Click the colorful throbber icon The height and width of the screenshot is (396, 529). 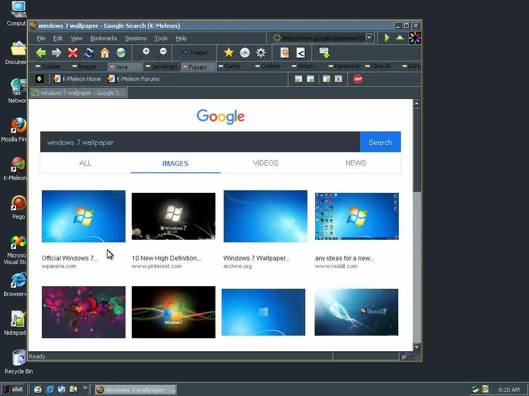coord(415,38)
